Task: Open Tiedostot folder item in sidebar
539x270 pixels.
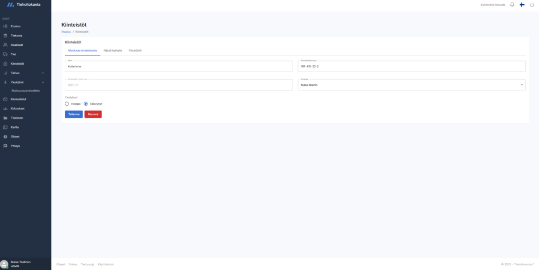Action: pyautogui.click(x=17, y=118)
